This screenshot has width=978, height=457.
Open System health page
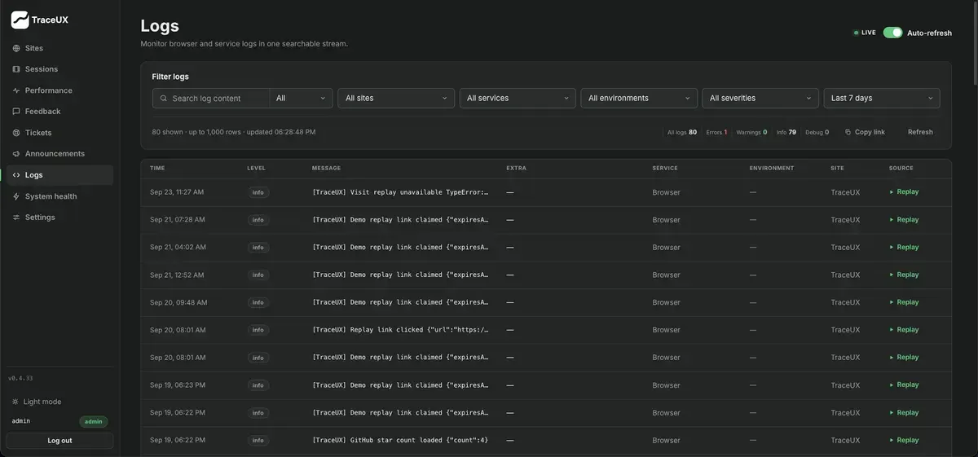(x=59, y=196)
